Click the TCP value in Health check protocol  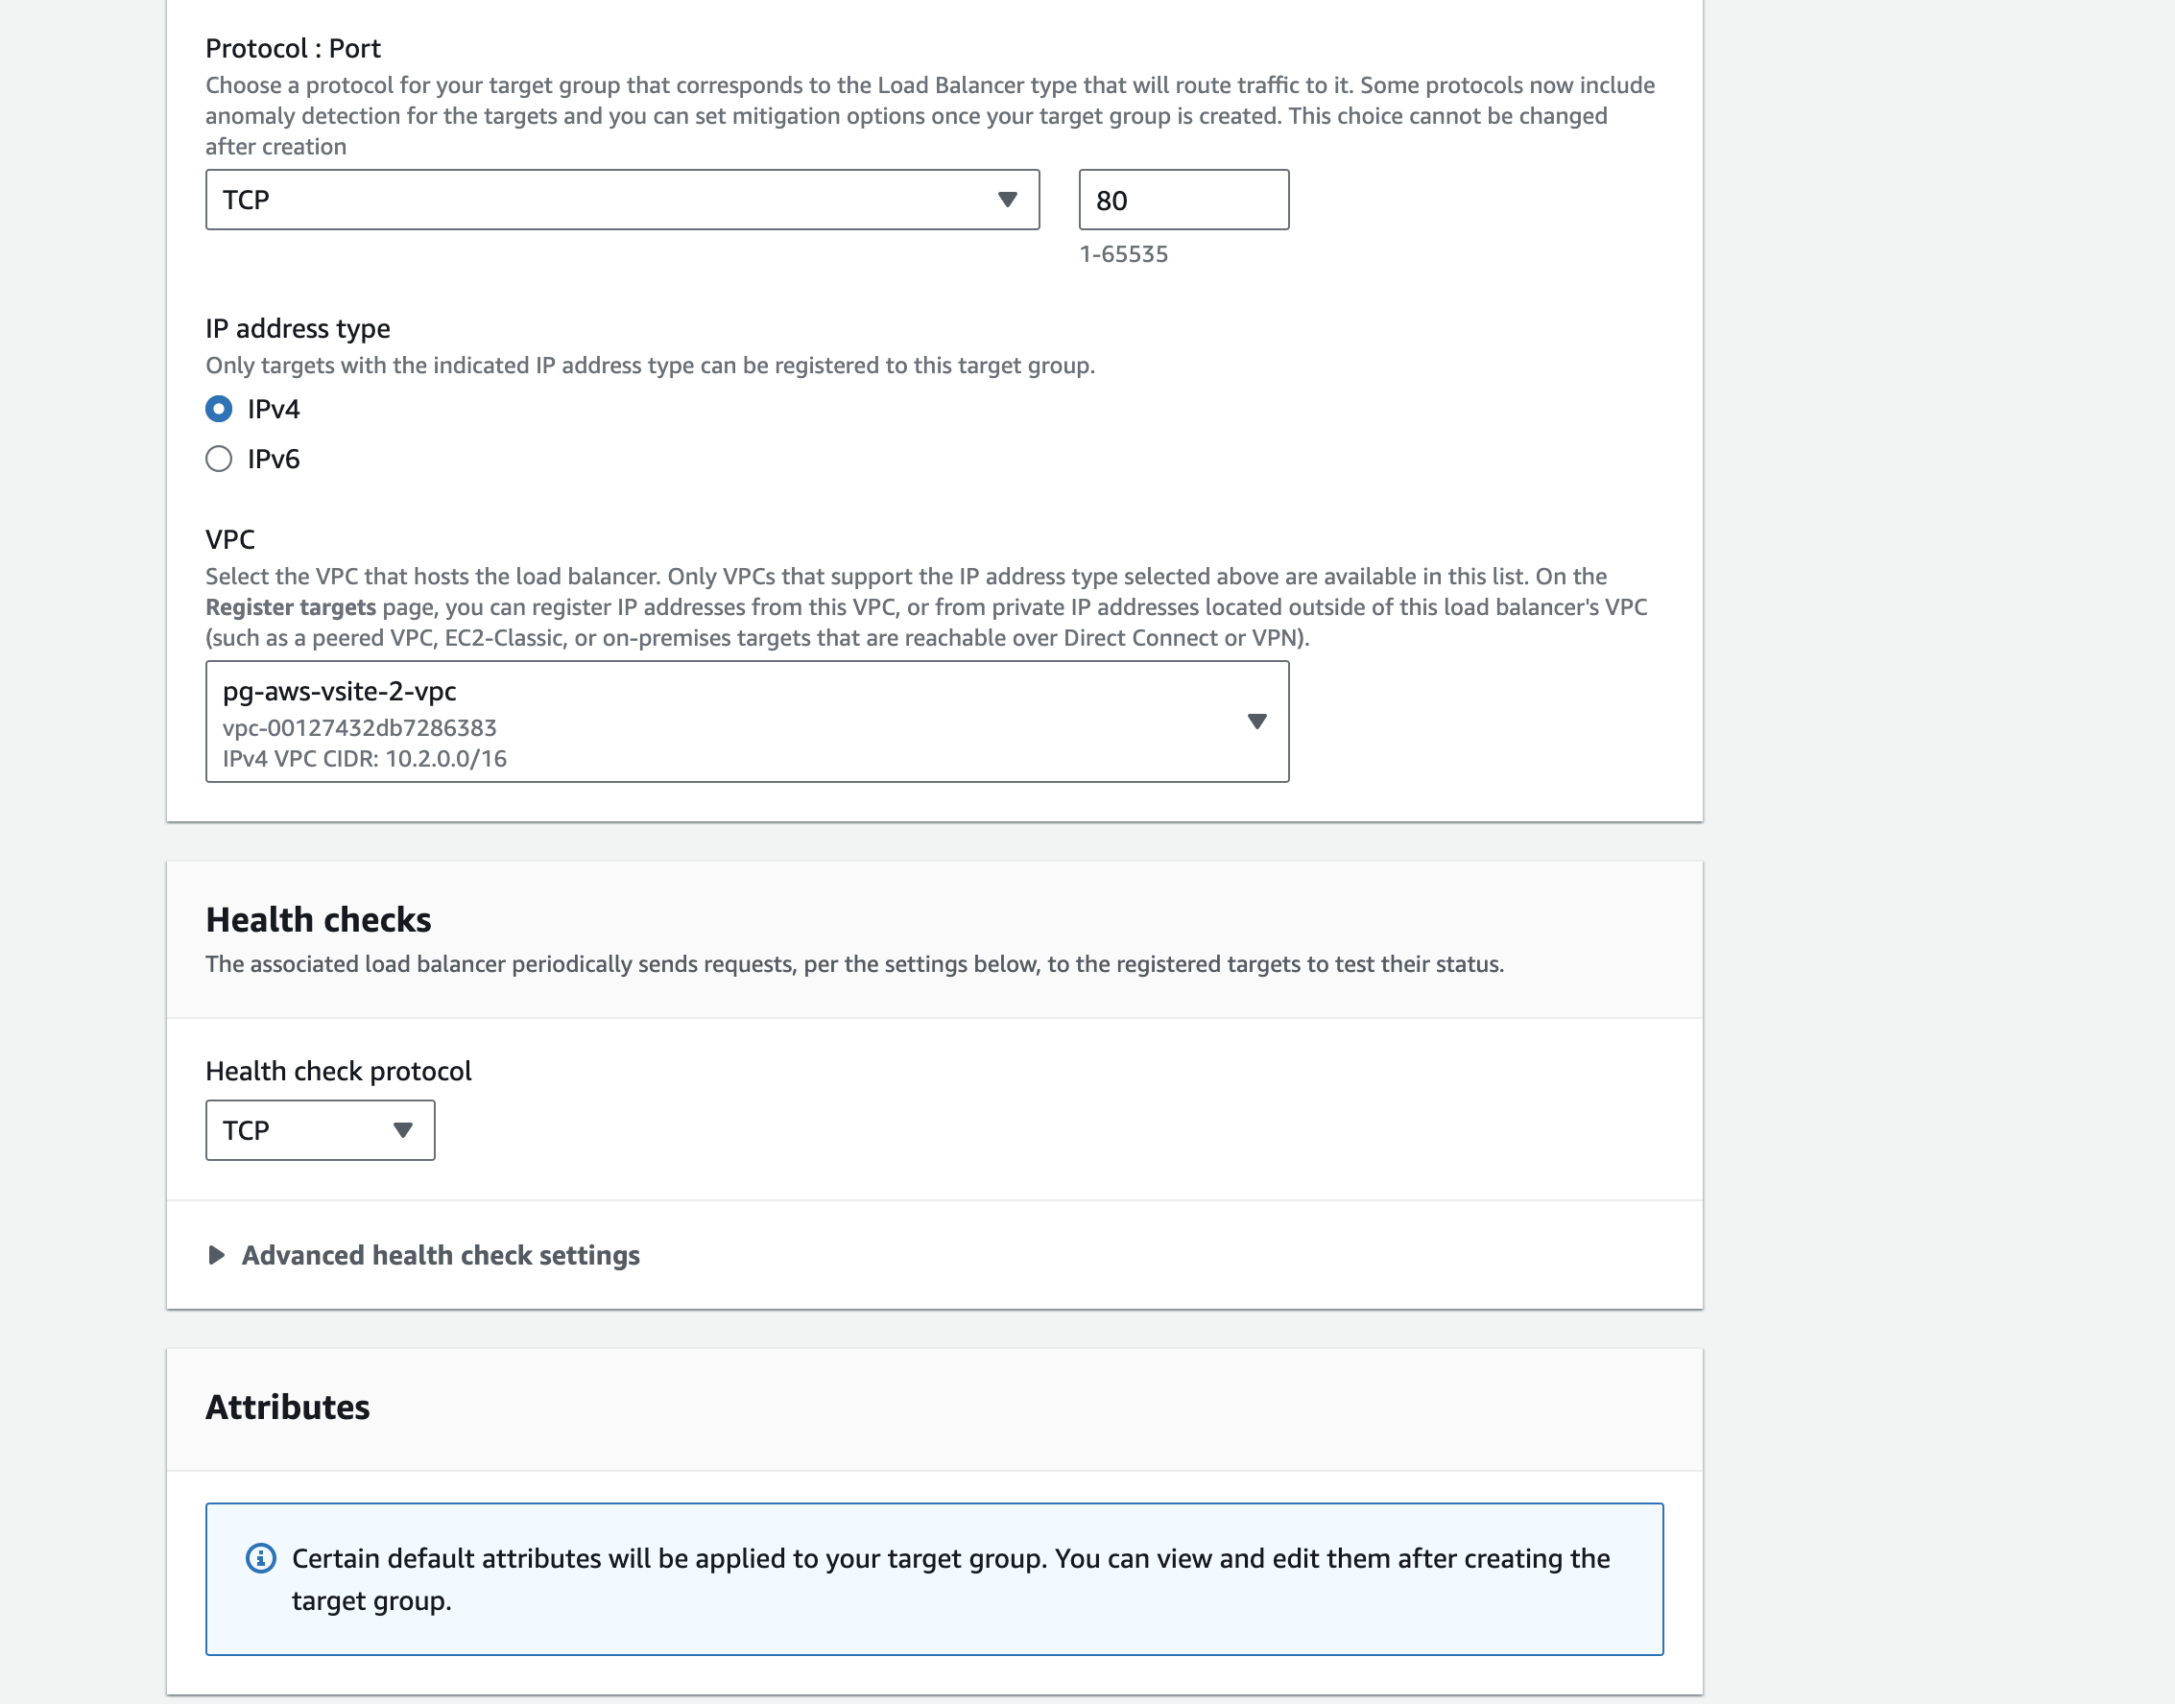(x=248, y=1130)
